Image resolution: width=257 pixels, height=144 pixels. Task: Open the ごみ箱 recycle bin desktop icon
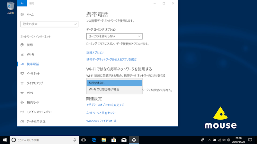[x=10, y=8]
